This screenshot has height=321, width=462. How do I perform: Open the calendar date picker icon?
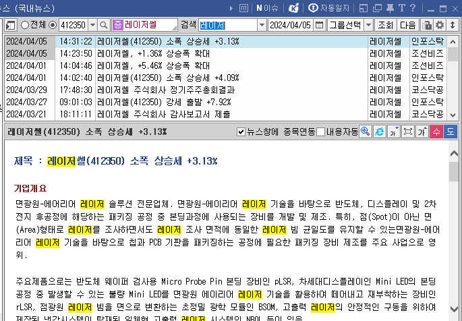click(x=319, y=25)
